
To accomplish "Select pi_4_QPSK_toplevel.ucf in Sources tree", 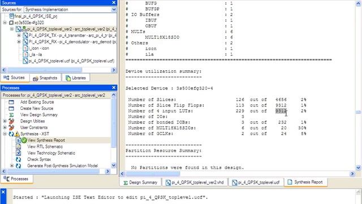I will (71, 61).
